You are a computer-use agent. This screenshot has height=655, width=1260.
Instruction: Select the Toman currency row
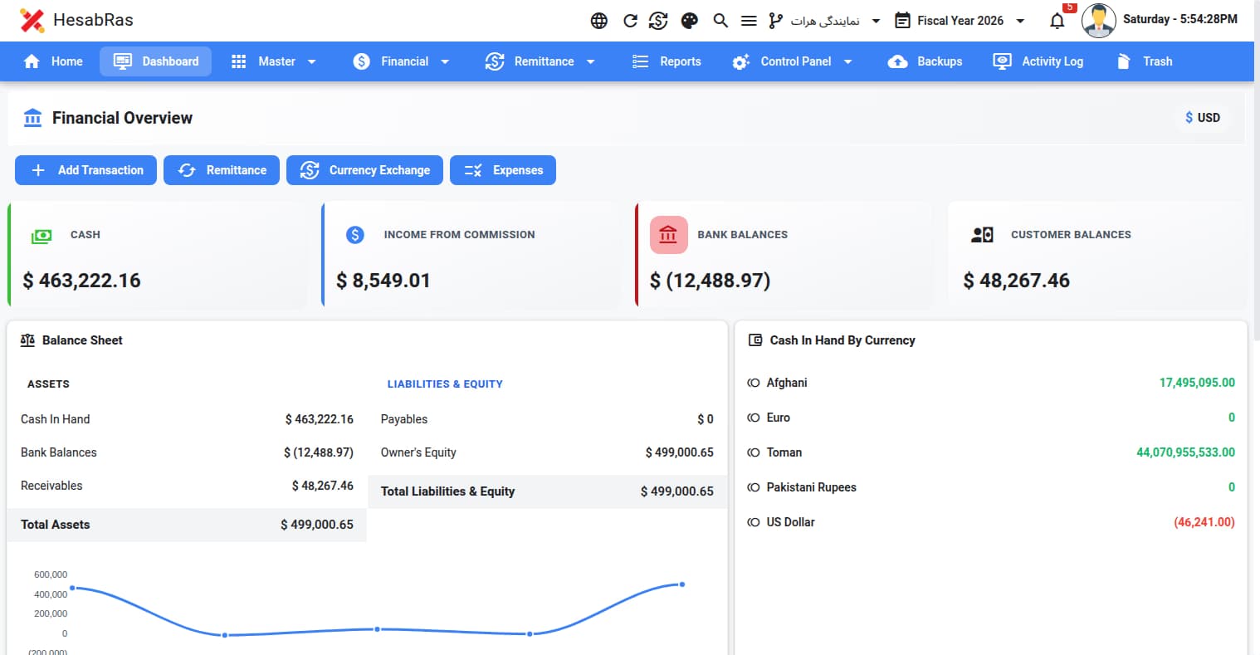[991, 452]
